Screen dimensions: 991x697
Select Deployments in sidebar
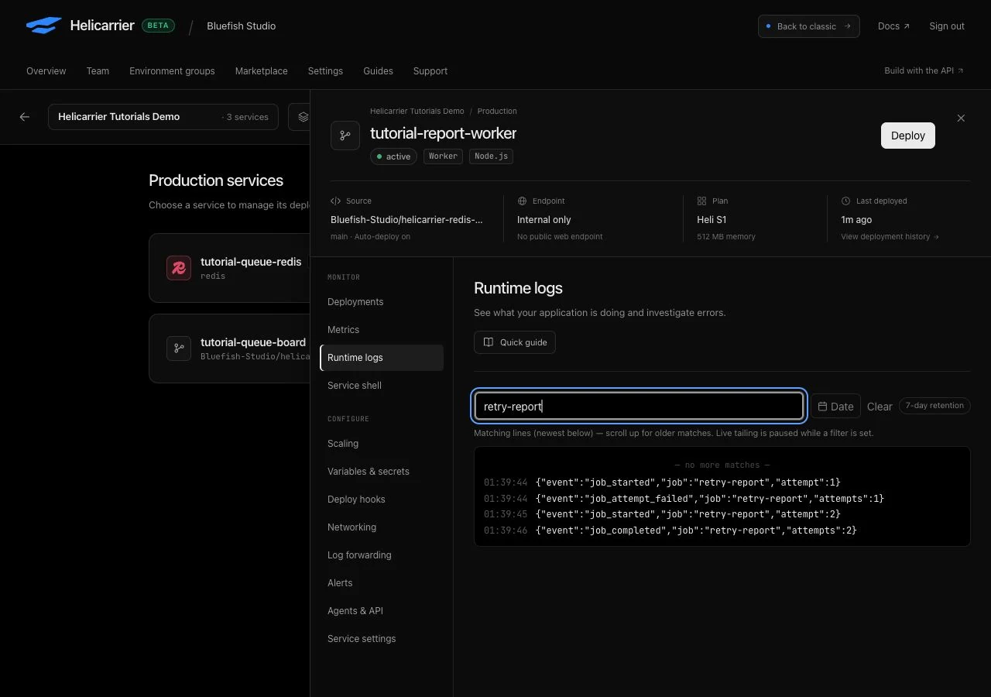[382, 302]
